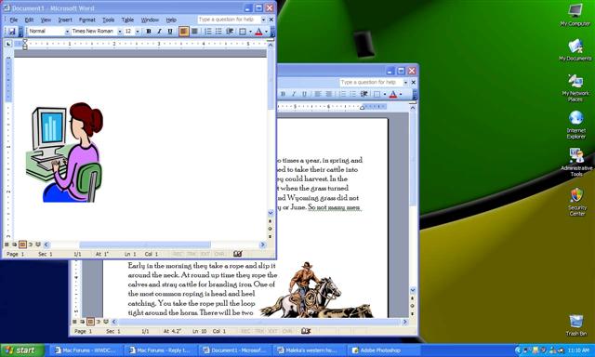Viewport: 595px width, 357px height.
Task: Toggle Underline in the western document window
Action: (x=304, y=94)
